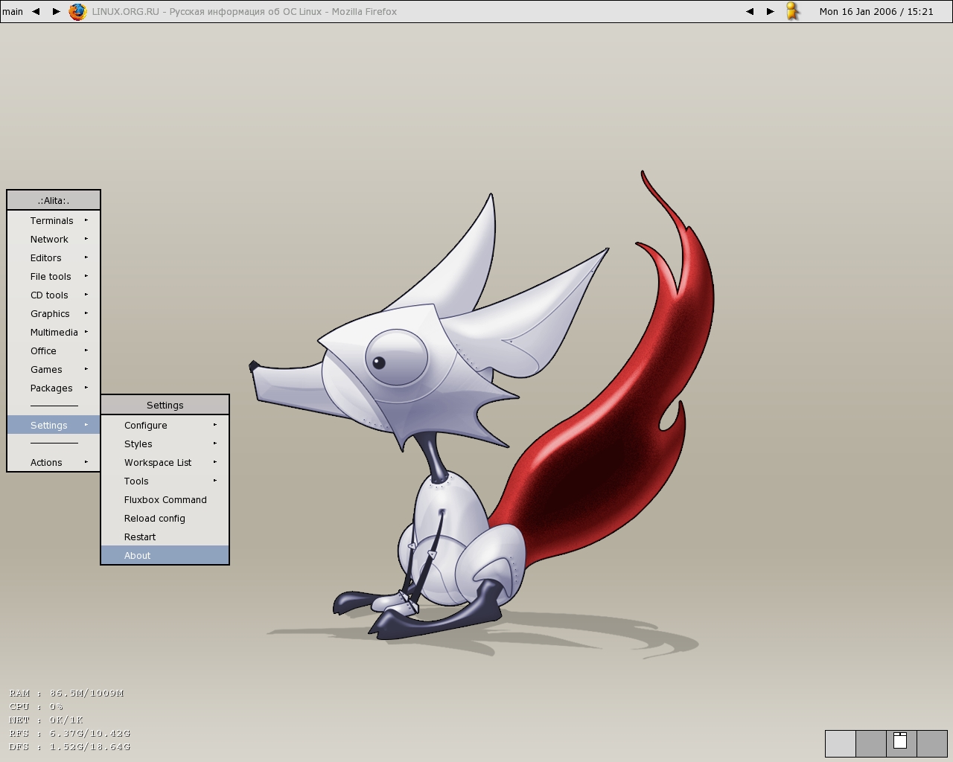Click the .:Alita:. menu title
This screenshot has height=762, width=953.
click(x=54, y=200)
